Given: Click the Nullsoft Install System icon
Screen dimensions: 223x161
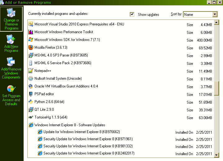Looking at the screenshot, I should [x=30, y=78].
